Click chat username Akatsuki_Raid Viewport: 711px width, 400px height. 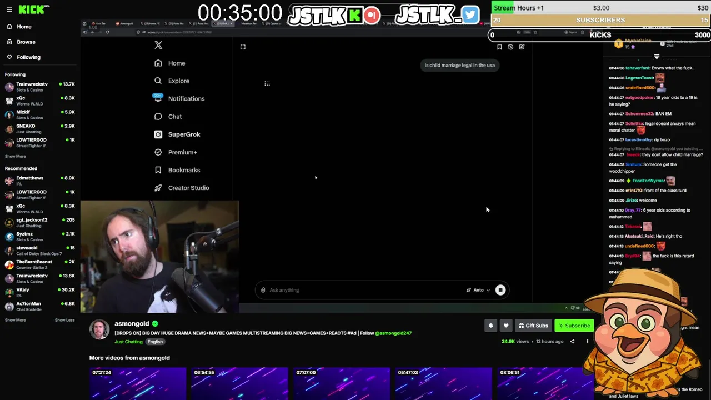pyautogui.click(x=639, y=236)
